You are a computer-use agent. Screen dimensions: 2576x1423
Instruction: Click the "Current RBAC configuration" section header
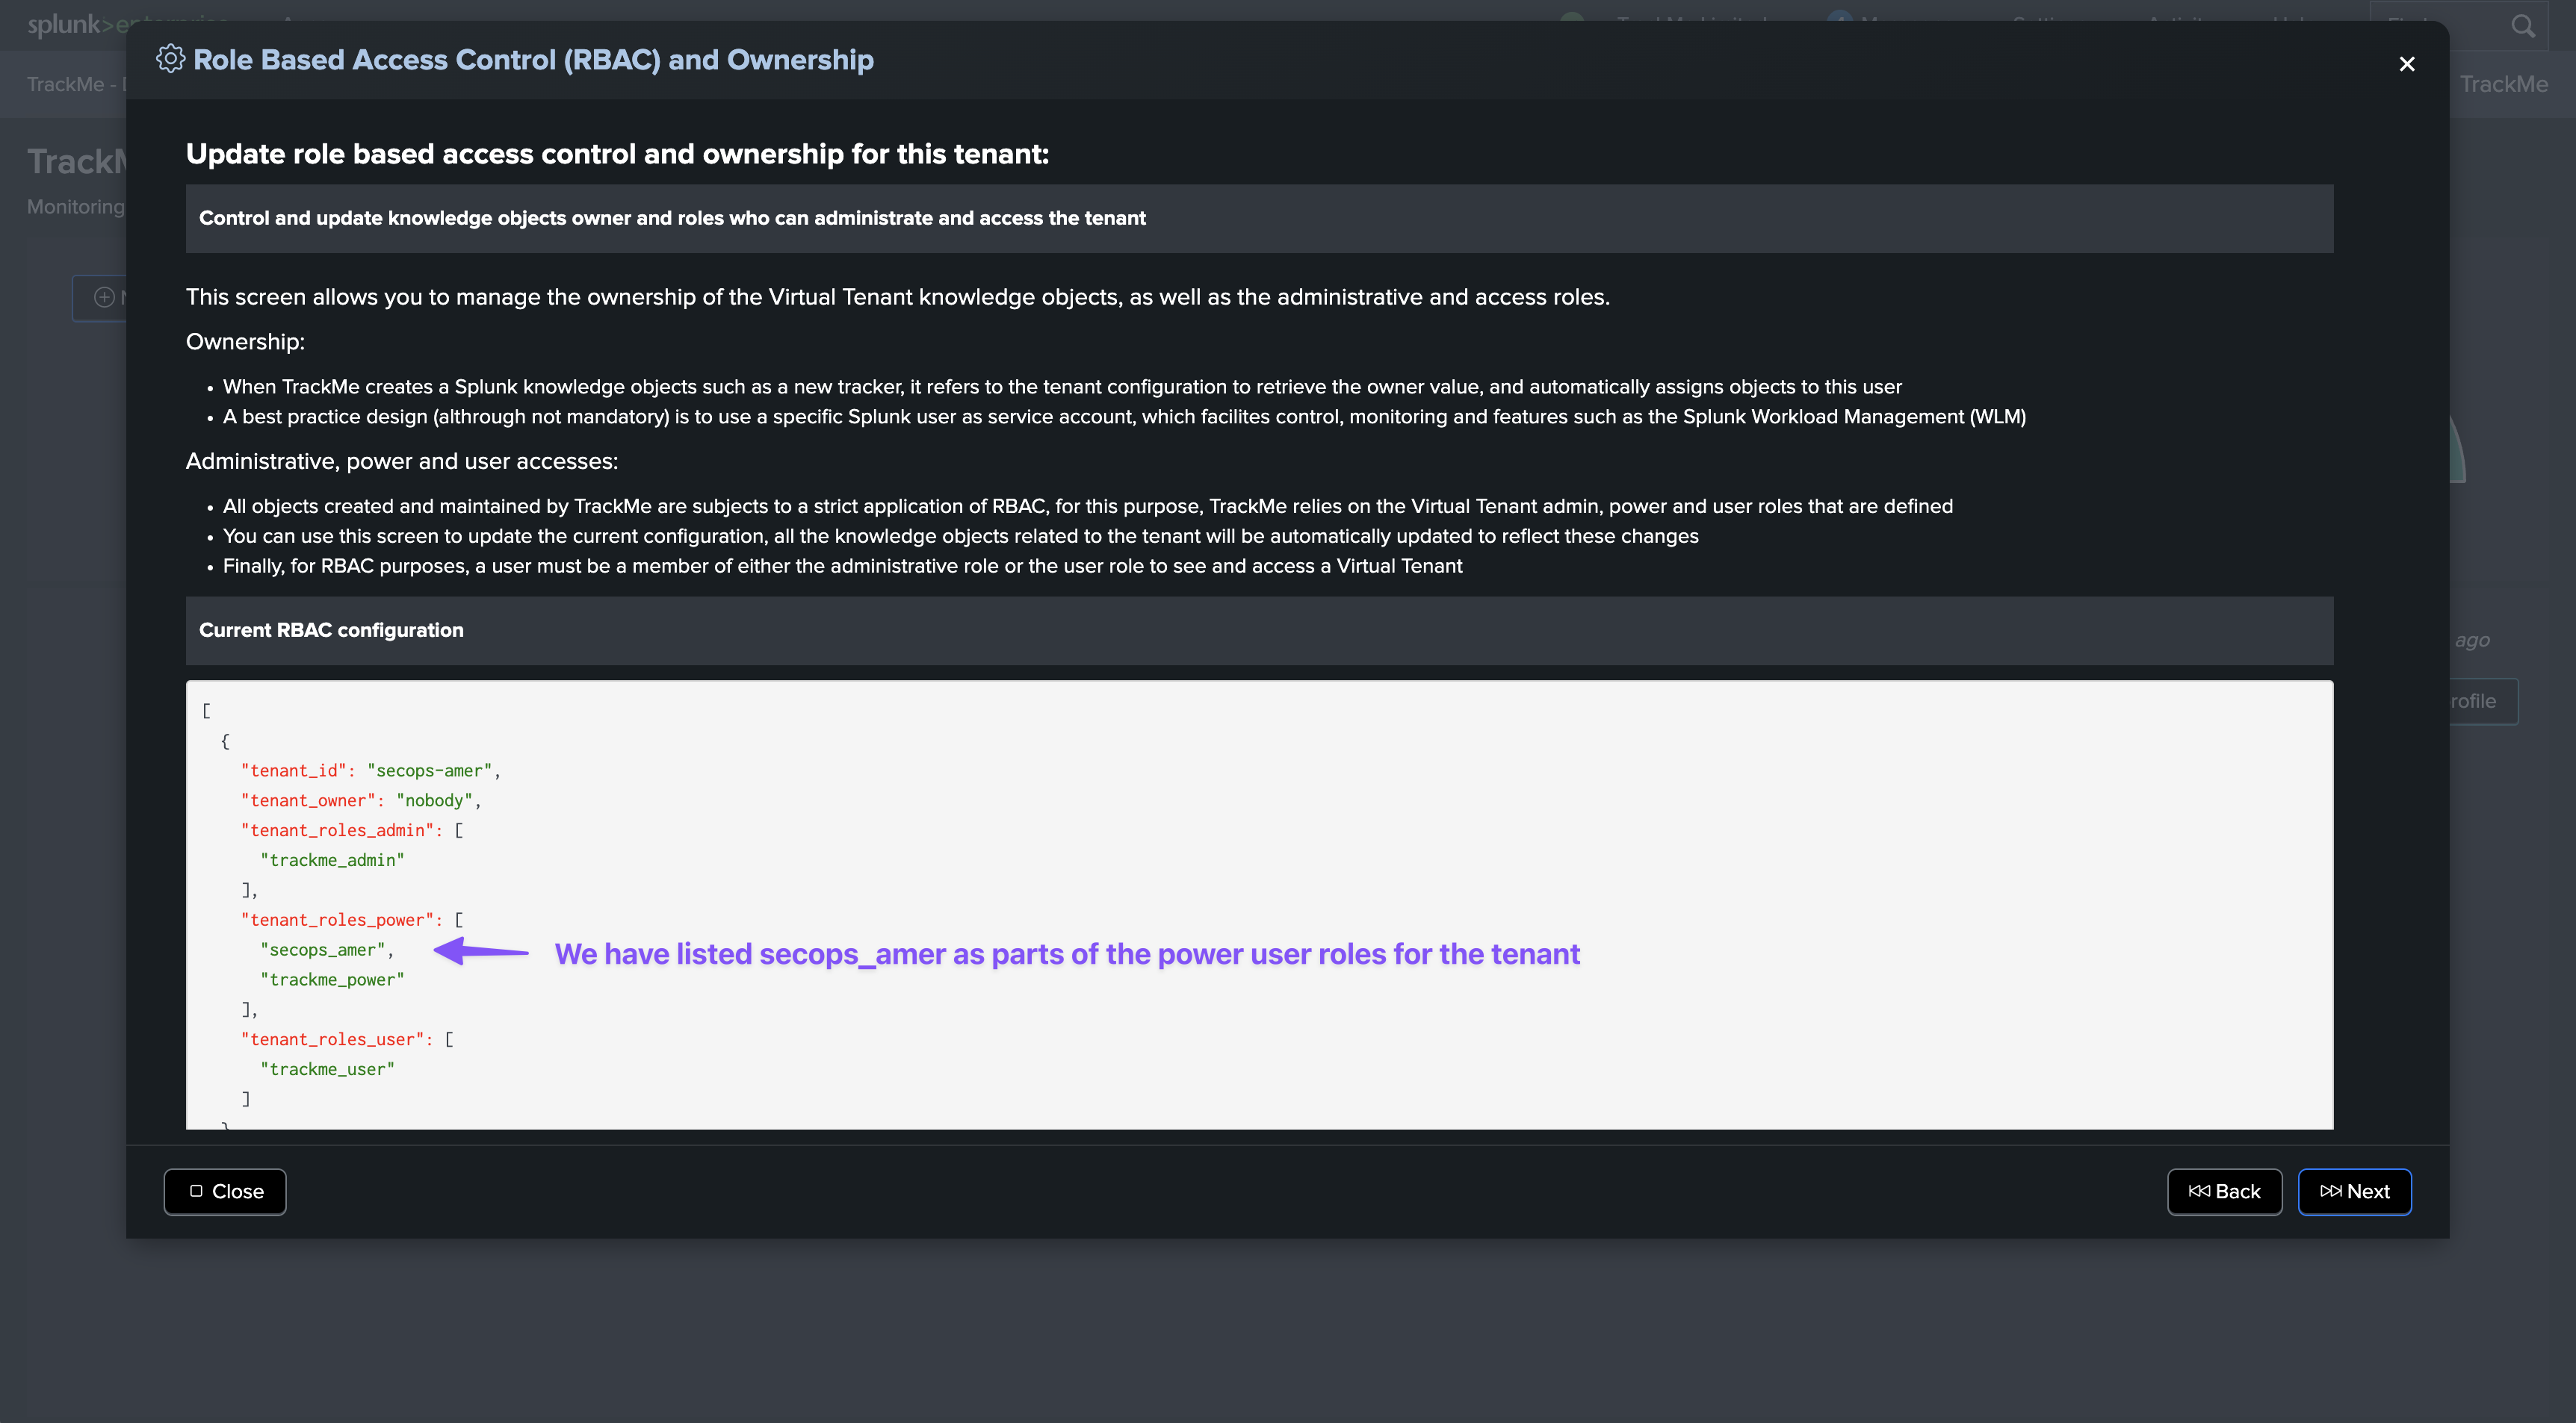point(331,629)
